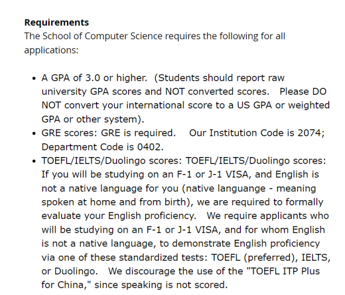
Task: Click the phrase 'US GPA or weighted'
Action: click(283, 105)
